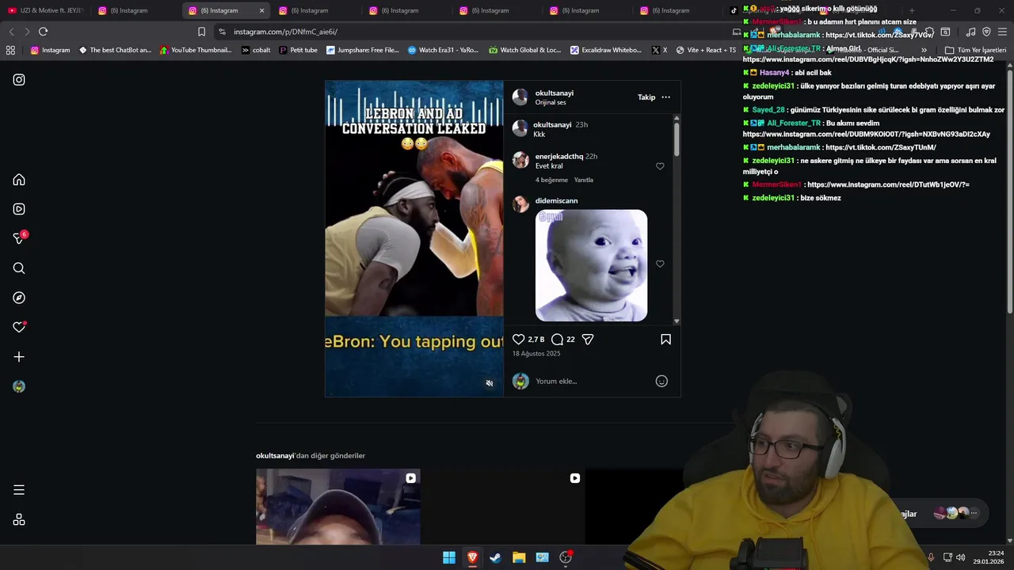
Task: Open Search in the Instagram sidebar
Action: tap(19, 268)
